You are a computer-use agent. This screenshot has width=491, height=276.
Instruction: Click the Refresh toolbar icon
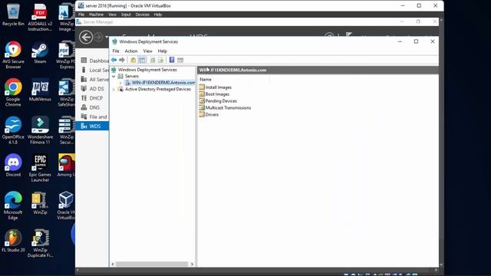pyautogui.click(x=153, y=60)
